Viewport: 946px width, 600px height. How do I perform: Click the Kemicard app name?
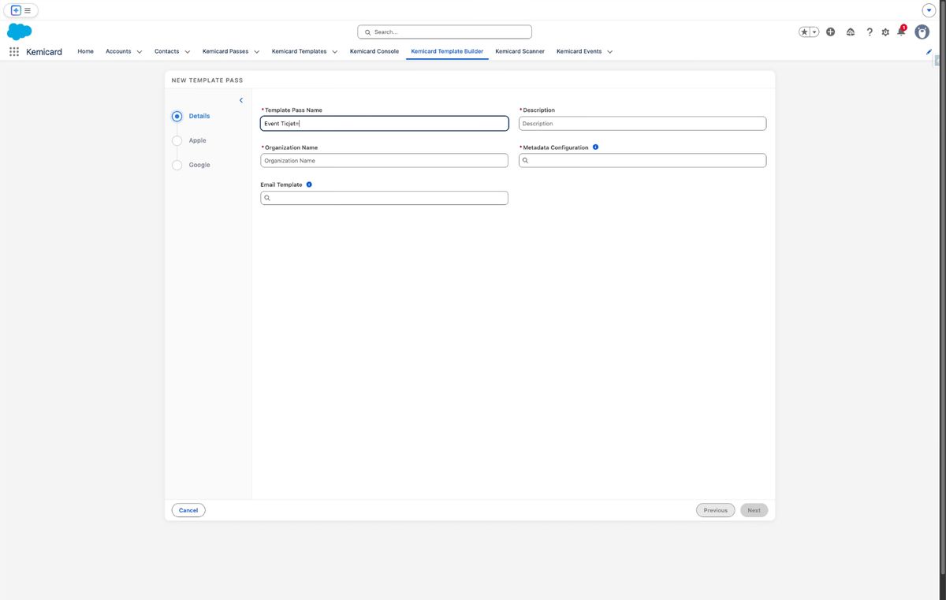point(44,51)
